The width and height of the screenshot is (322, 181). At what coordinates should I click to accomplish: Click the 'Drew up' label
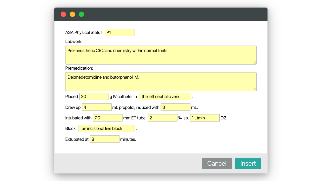tap(73, 107)
